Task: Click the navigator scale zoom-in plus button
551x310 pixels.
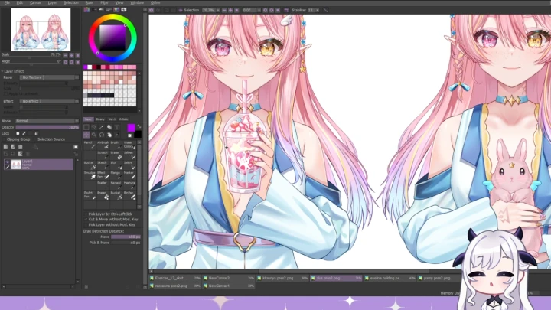Action: click(72, 55)
